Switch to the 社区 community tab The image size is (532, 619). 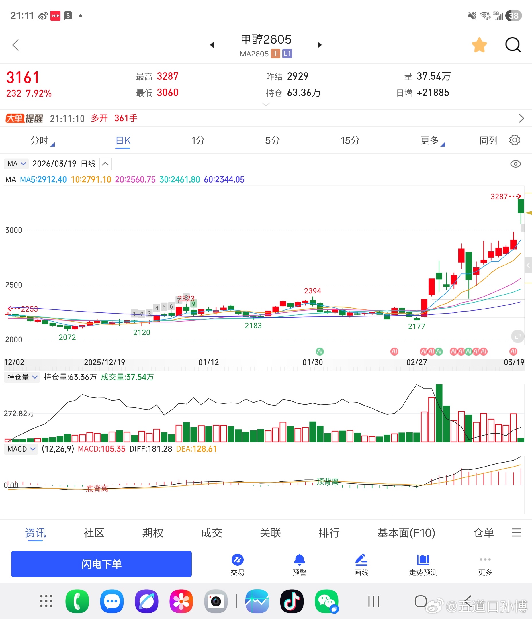coord(93,533)
